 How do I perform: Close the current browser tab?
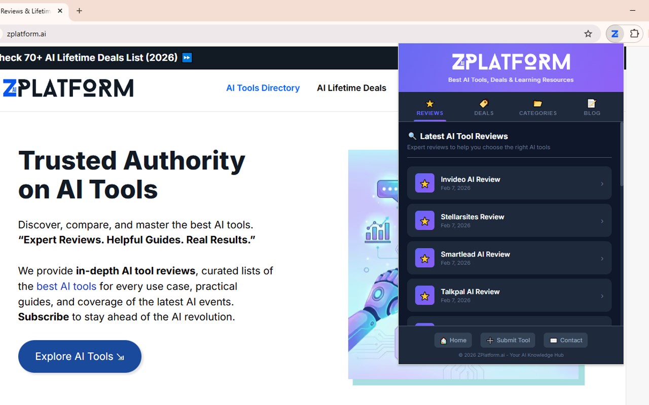(x=60, y=11)
